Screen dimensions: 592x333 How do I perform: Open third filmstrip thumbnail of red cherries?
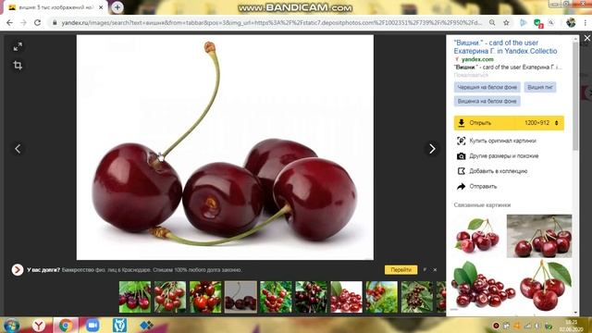click(x=205, y=297)
